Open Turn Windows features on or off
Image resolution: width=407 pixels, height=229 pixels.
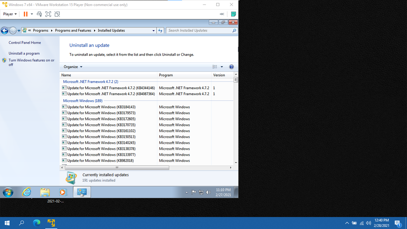(x=31, y=62)
